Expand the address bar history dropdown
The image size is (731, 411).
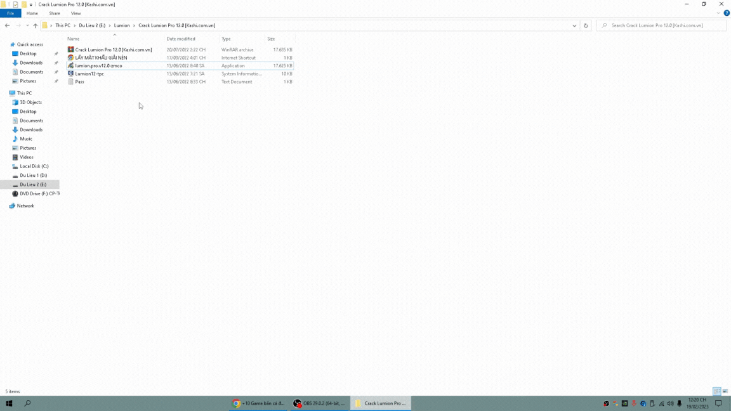coord(574,25)
